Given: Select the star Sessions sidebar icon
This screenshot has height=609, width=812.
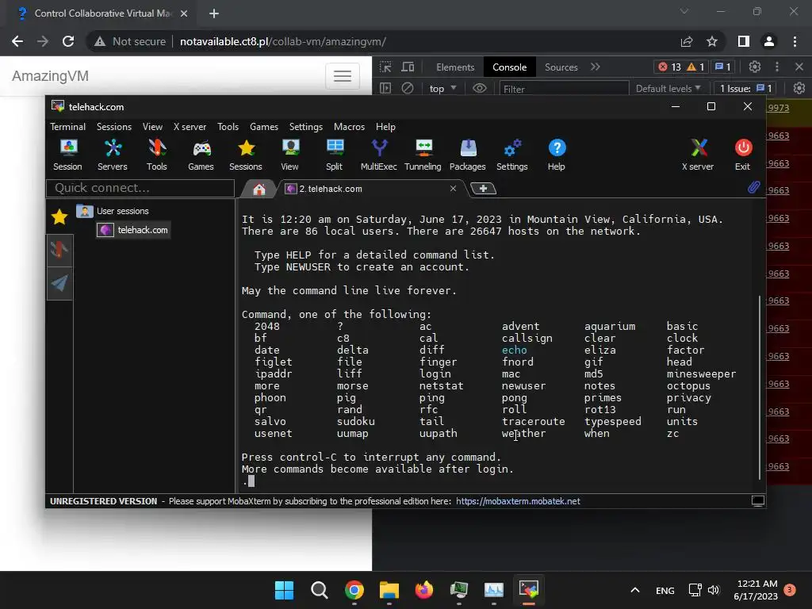Looking at the screenshot, I should coord(59,217).
